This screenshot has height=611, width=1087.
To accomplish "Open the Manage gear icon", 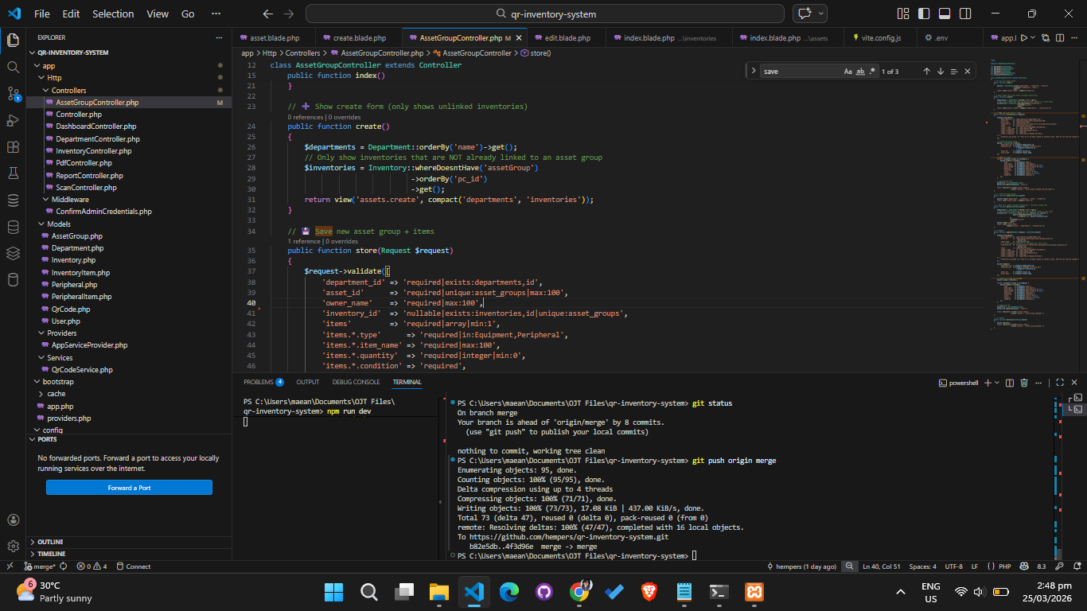I will [13, 546].
